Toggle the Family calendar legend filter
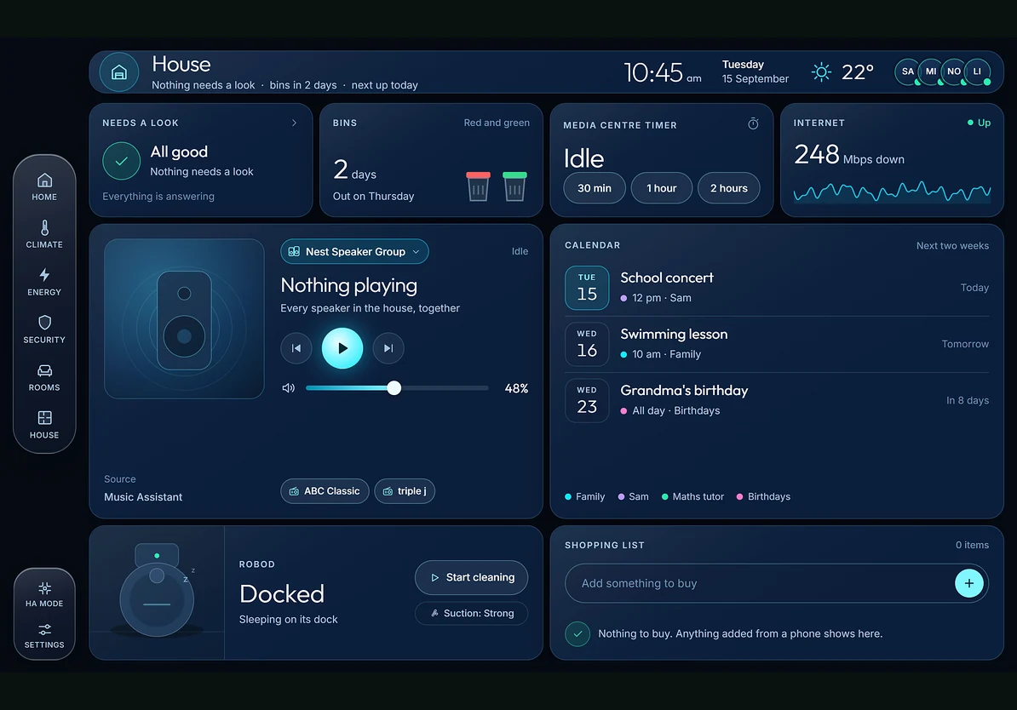This screenshot has width=1017, height=710. (x=584, y=496)
